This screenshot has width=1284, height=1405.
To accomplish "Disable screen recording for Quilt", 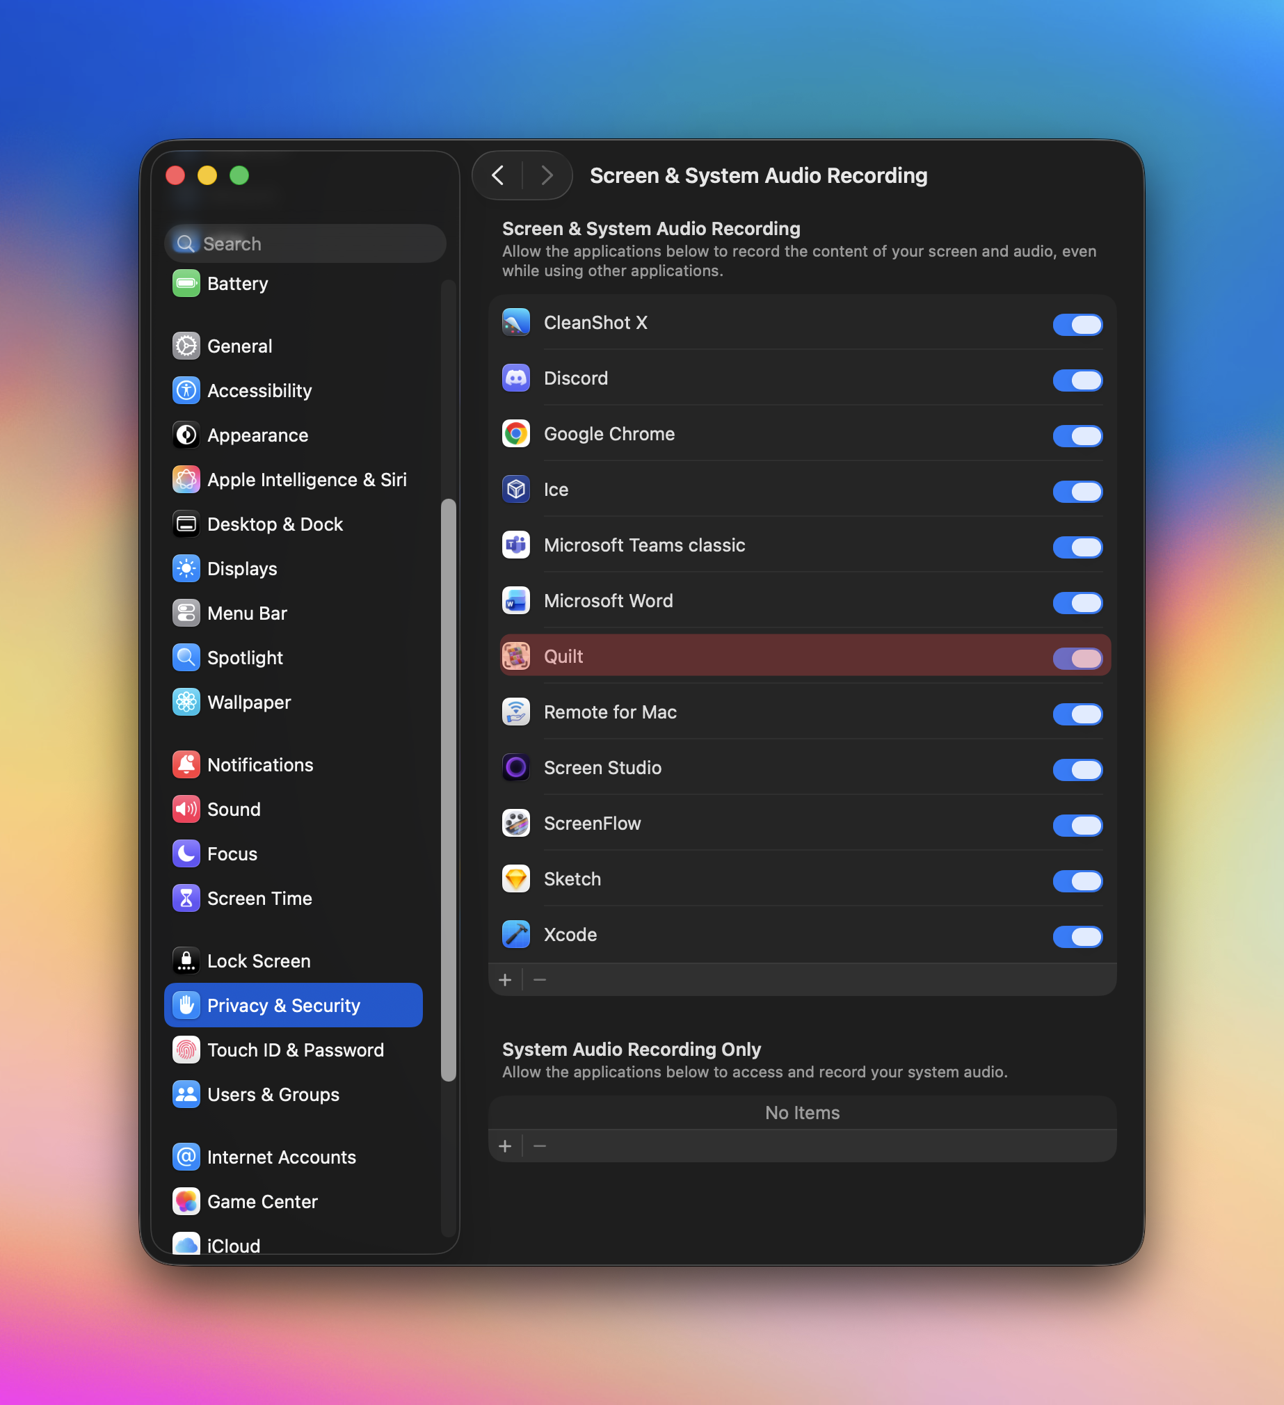I will (x=1077, y=658).
